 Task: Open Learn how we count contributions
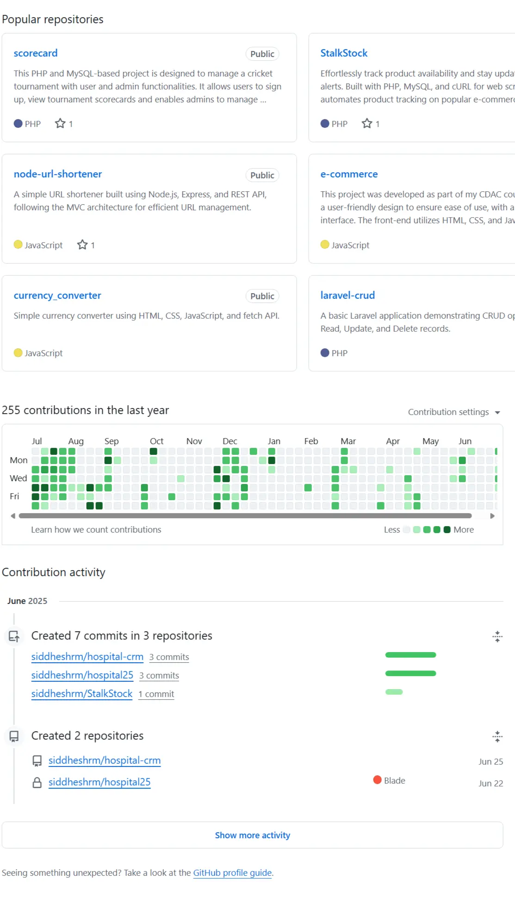pyautogui.click(x=96, y=529)
